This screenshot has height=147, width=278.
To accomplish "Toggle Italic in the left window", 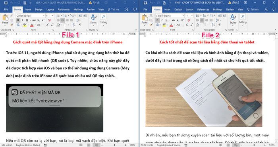I will click(23, 20).
